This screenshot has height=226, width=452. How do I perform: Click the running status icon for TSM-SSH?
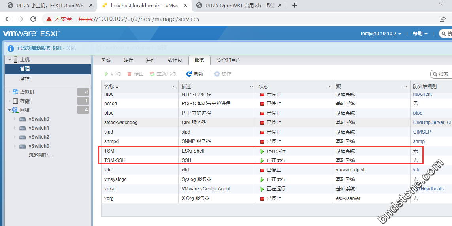pyautogui.click(x=262, y=160)
